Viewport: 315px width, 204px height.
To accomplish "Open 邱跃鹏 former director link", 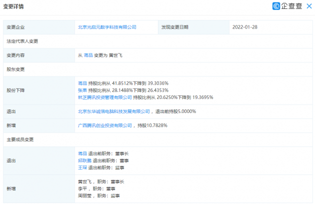I will tap(84, 160).
